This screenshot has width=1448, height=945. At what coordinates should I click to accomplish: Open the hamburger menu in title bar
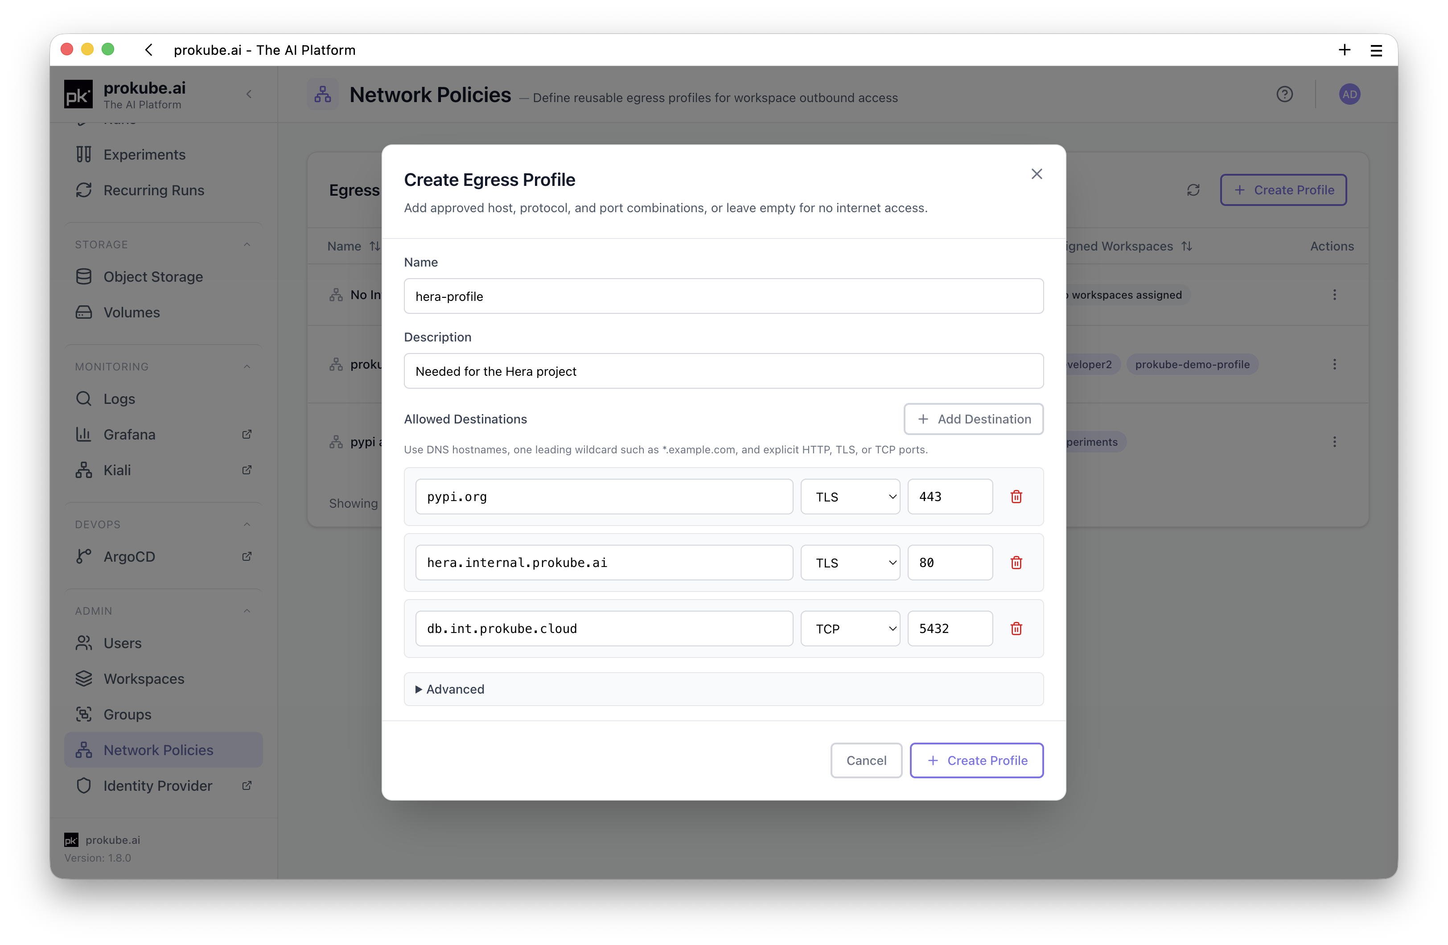pos(1376,50)
